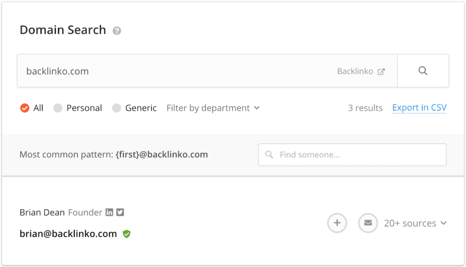The height and width of the screenshot is (267, 466).
Task: Run the search with the magnifier button
Action: (423, 71)
